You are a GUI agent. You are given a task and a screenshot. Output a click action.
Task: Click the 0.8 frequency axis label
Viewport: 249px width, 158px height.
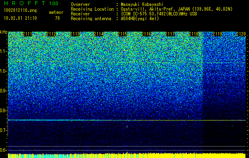pos(3,111)
